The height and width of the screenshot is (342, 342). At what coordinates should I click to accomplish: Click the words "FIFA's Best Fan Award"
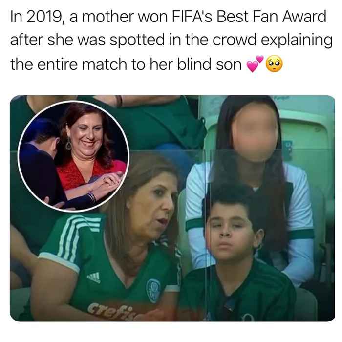coord(249,16)
